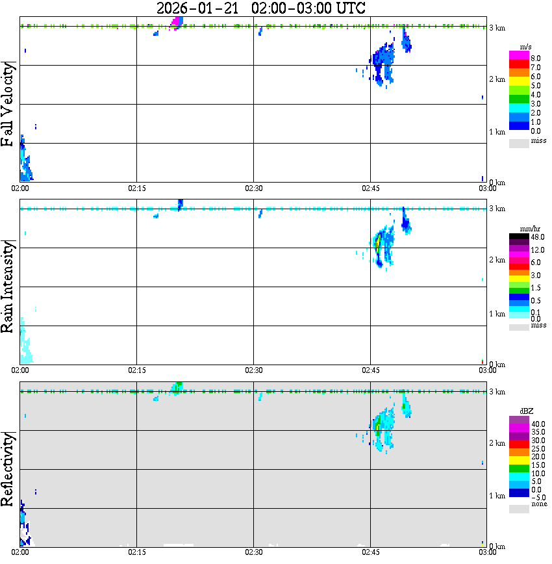Click '02:30' time label under the Fall Velocity panel
This screenshot has height=564, width=552.
point(253,188)
